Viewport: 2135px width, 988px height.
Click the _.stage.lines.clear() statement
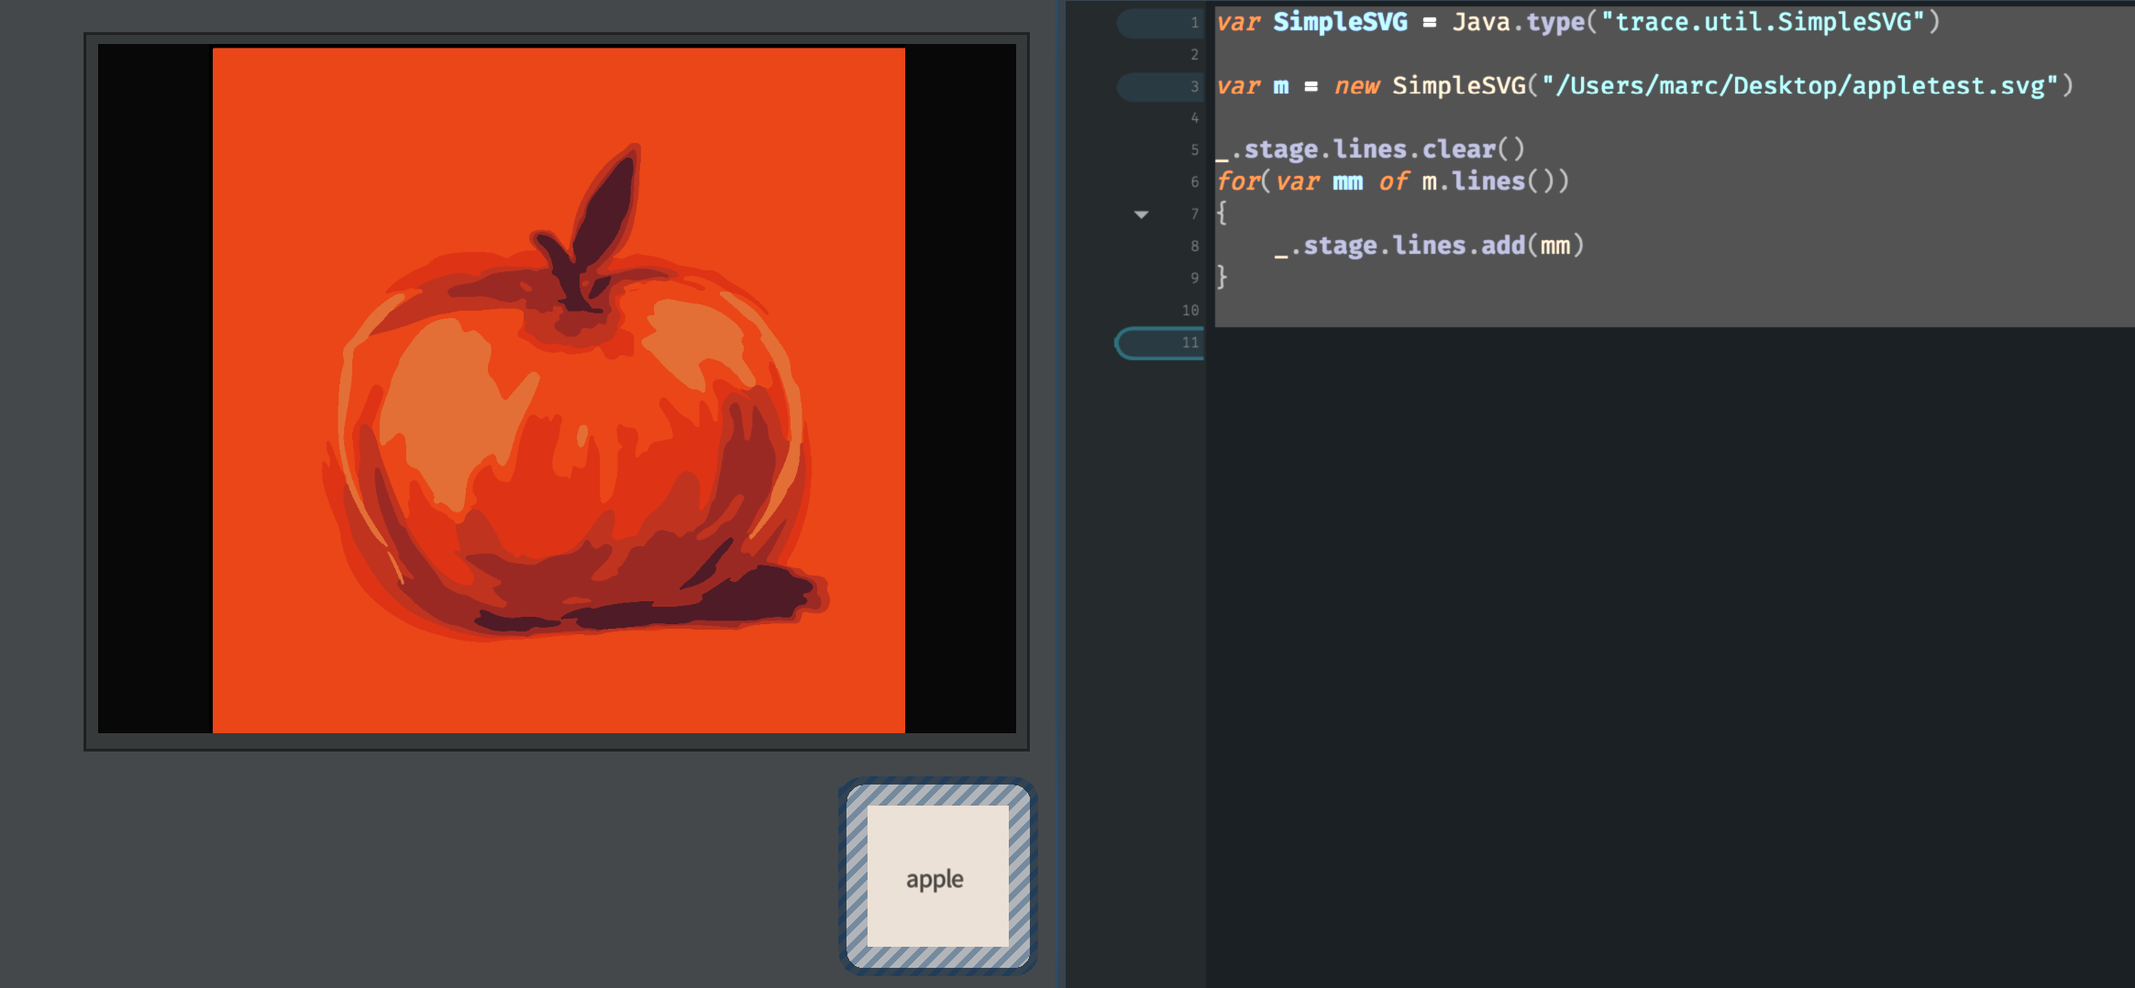[x=1371, y=149]
